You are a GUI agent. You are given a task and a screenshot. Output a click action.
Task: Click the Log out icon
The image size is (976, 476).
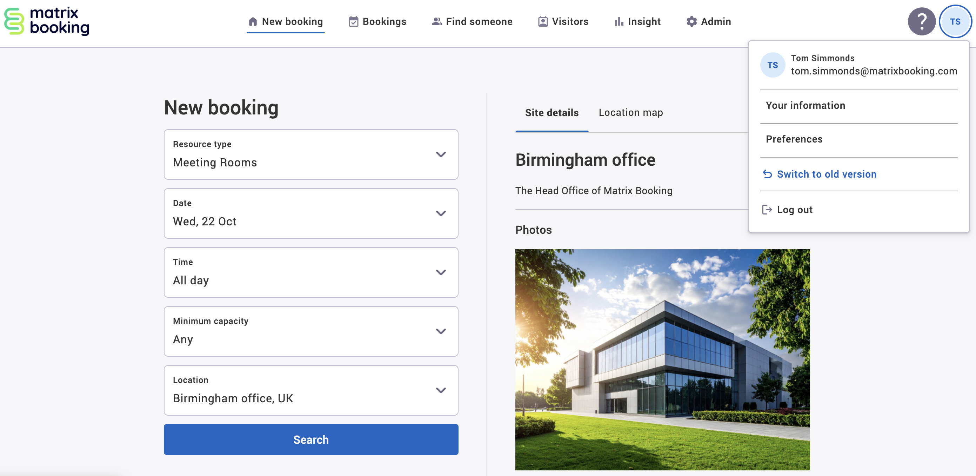pyautogui.click(x=768, y=209)
